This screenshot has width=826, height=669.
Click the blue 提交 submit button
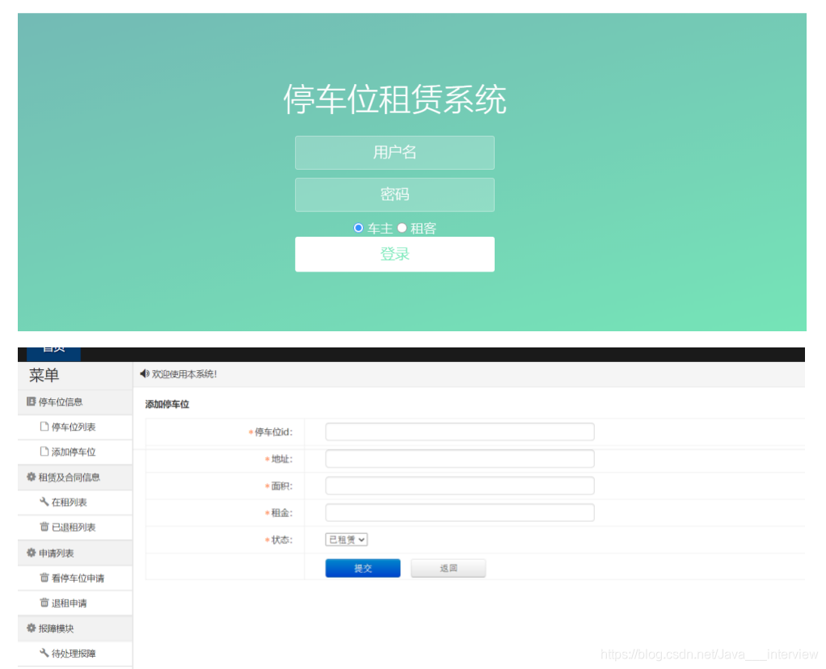click(x=362, y=567)
